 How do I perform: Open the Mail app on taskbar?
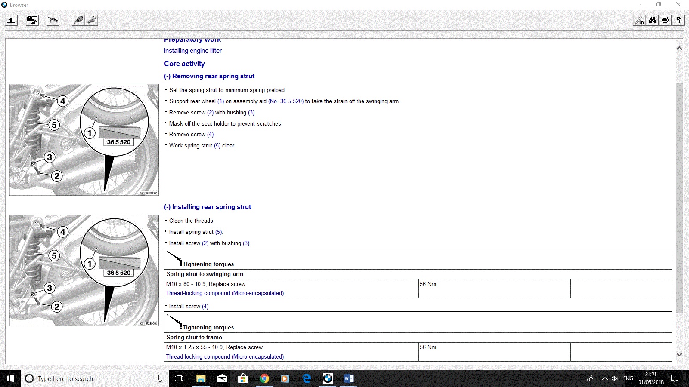[x=222, y=378]
